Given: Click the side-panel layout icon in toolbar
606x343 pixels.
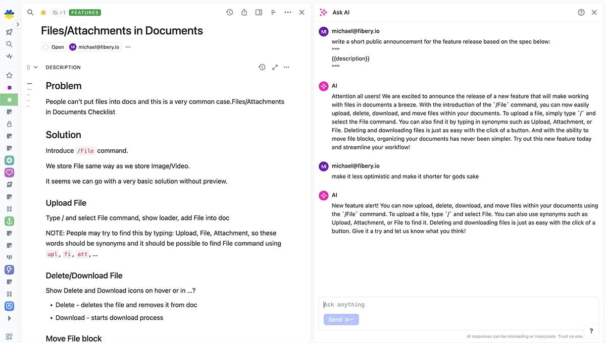Looking at the screenshot, I should pos(259,12).
